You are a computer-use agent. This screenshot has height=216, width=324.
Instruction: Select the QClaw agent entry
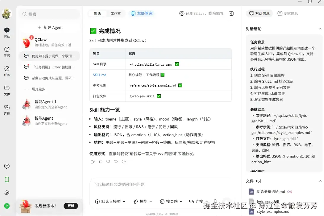click(50, 42)
